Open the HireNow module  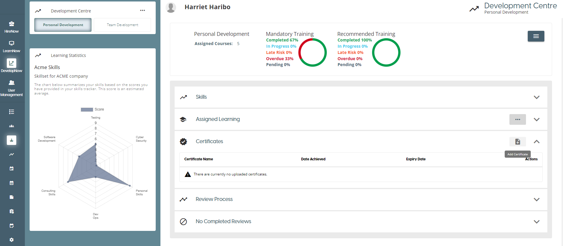(12, 27)
